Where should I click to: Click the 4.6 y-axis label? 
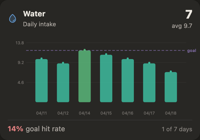(21, 82)
